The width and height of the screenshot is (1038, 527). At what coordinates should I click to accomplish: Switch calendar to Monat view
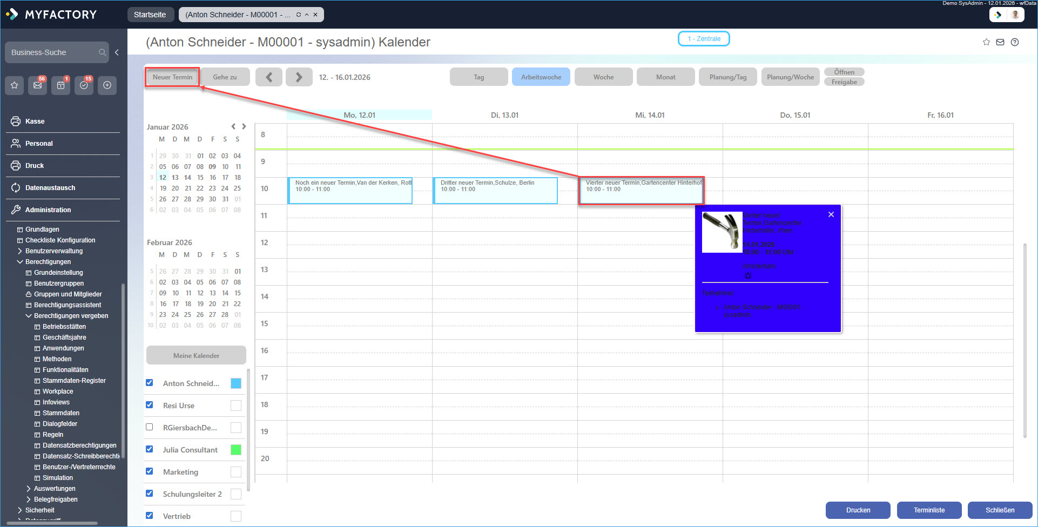coord(666,77)
